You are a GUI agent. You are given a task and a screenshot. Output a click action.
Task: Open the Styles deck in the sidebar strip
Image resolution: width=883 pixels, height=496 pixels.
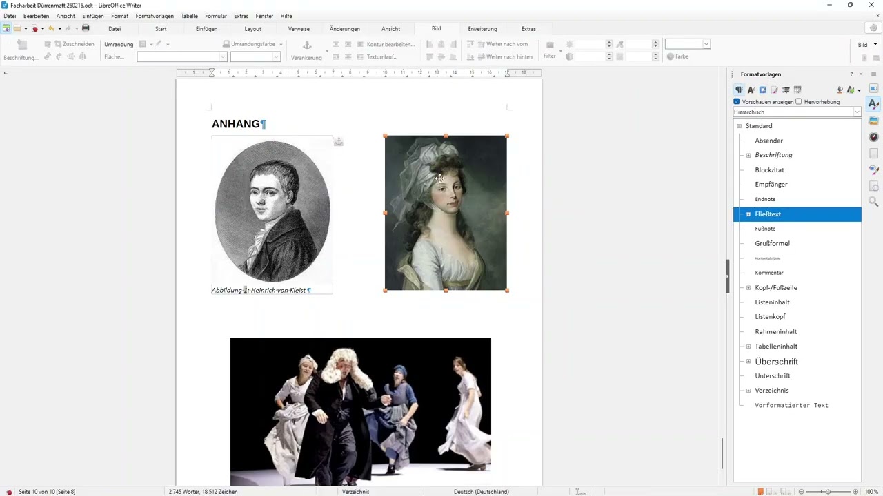click(x=874, y=104)
